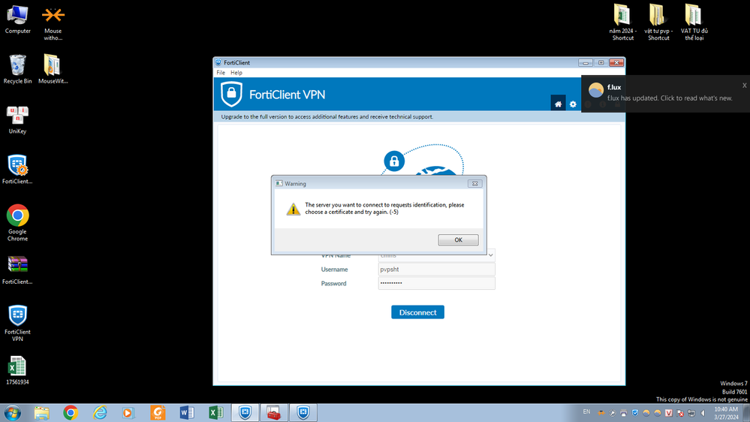Click OK in the Warning dialog
Screen dimensions: 750x422
(x=458, y=240)
